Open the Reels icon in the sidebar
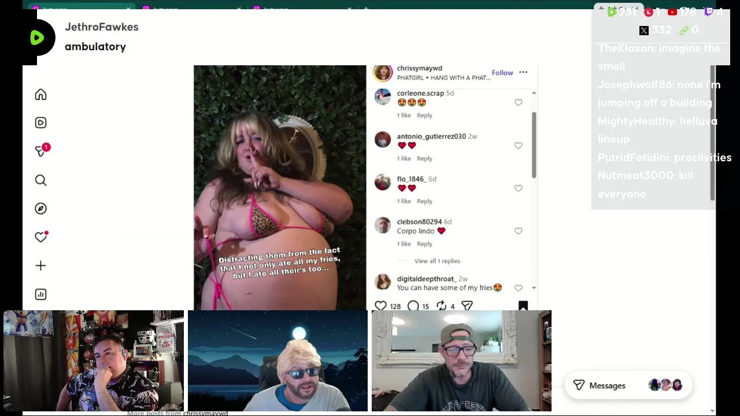The height and width of the screenshot is (416, 740). (x=40, y=123)
